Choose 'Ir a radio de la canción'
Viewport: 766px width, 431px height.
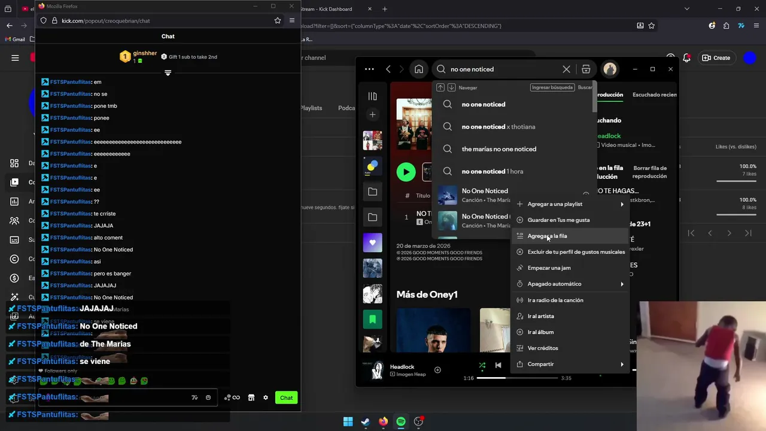570,300
